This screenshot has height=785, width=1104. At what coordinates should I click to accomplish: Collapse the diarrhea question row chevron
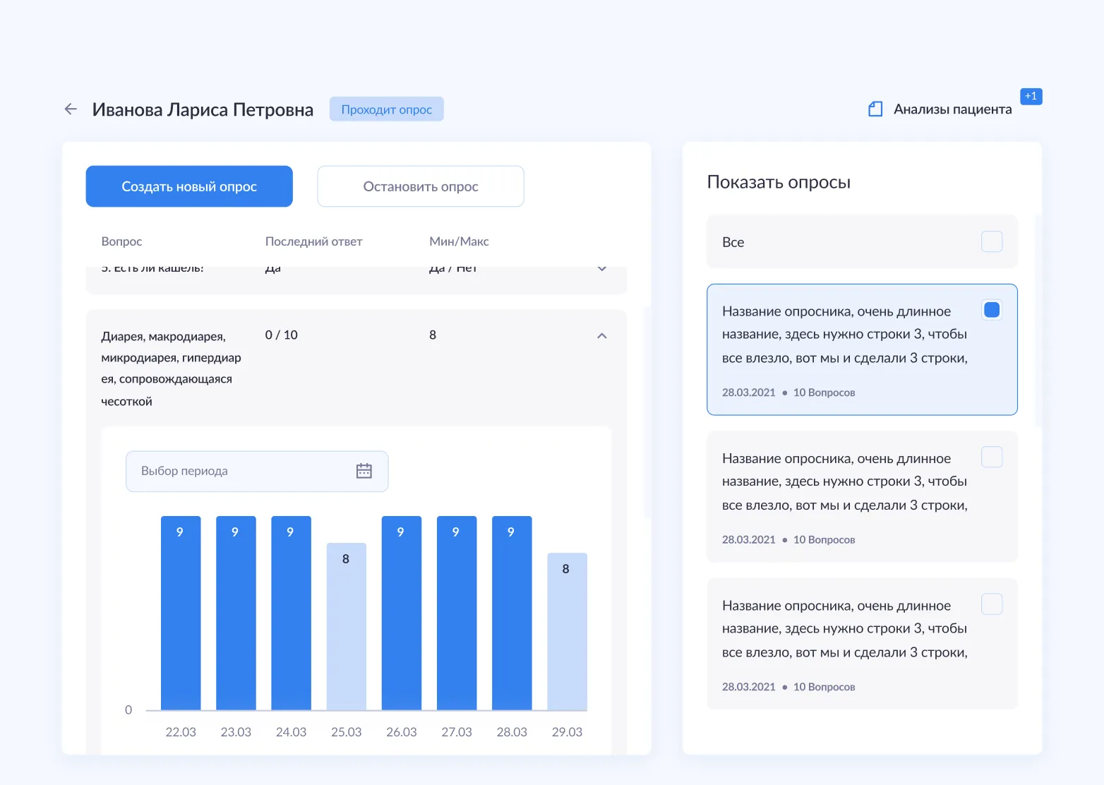click(602, 336)
